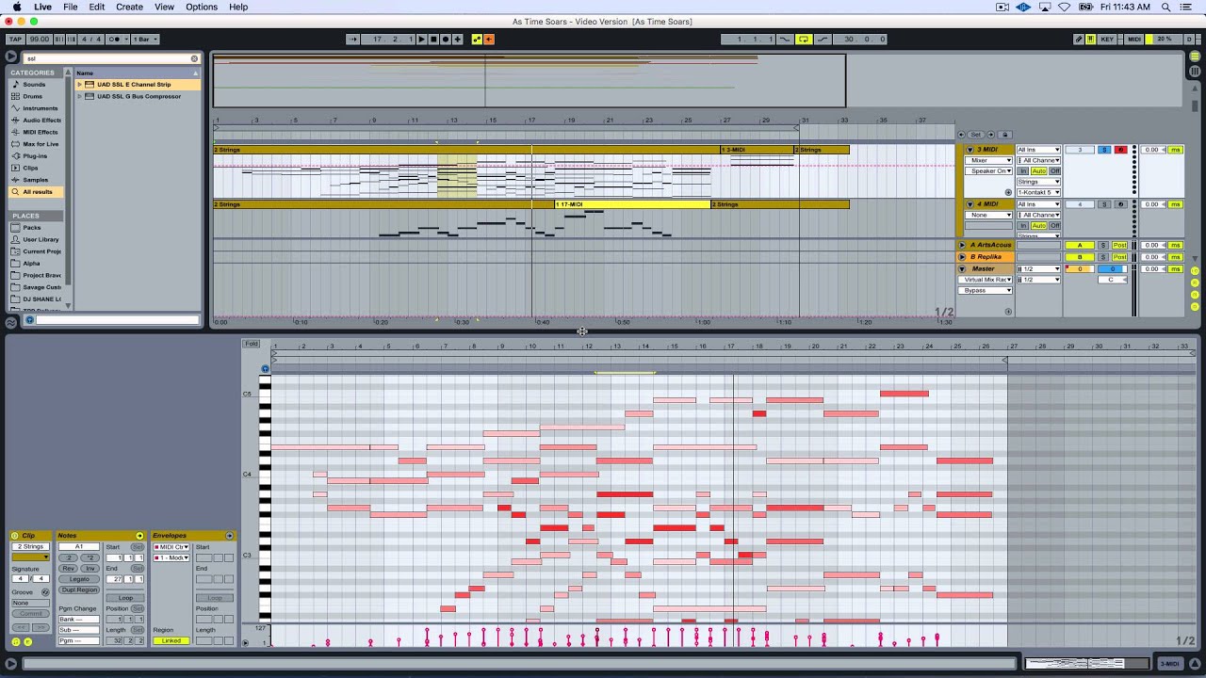
Task: Open the File menu
Action: [x=71, y=7]
